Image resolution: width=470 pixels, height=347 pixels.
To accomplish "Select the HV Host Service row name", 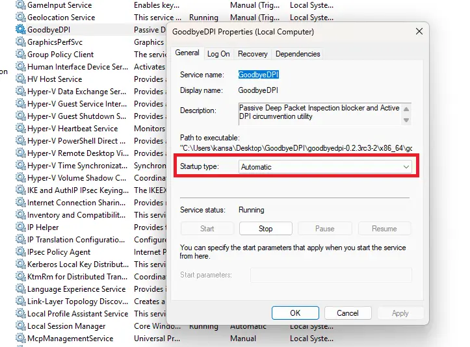I will click(55, 79).
